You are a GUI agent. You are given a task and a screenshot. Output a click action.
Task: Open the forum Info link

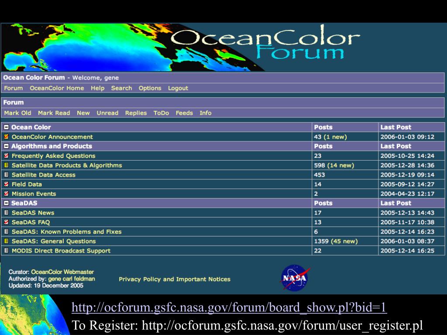pos(206,113)
